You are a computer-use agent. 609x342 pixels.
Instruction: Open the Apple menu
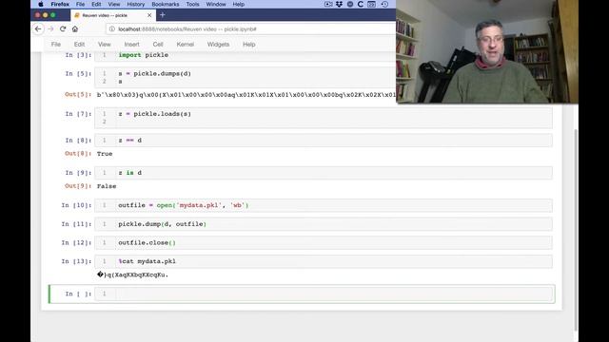pyautogui.click(x=40, y=4)
